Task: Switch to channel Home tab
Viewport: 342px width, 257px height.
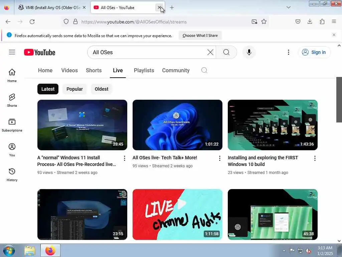Action: click(x=45, y=70)
